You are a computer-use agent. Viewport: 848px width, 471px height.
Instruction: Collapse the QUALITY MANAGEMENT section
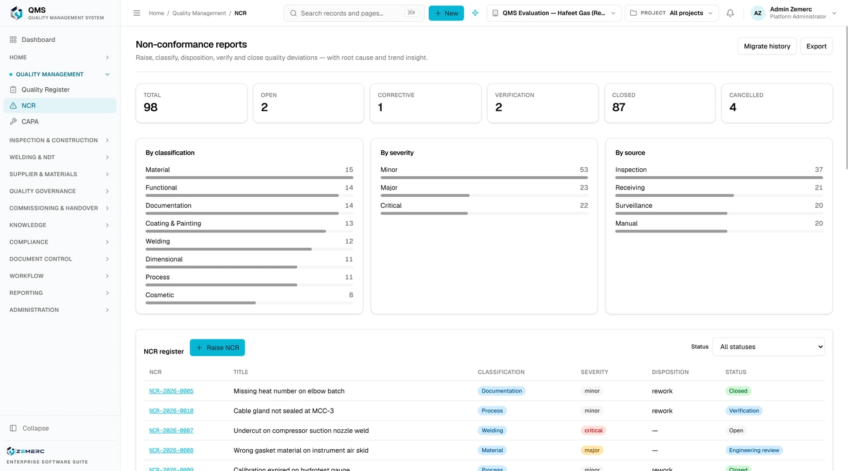pyautogui.click(x=59, y=74)
